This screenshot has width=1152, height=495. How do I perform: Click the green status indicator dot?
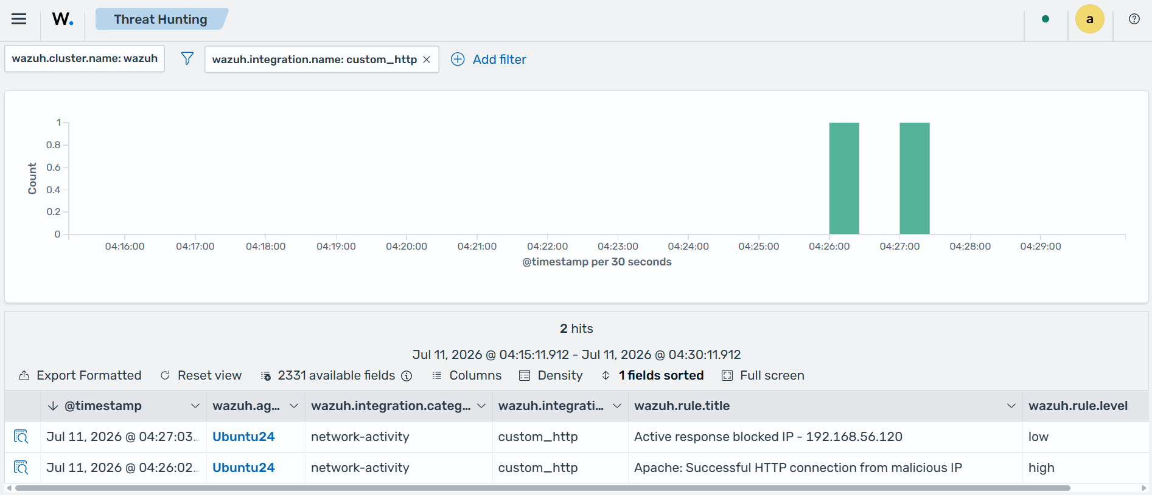[1046, 19]
